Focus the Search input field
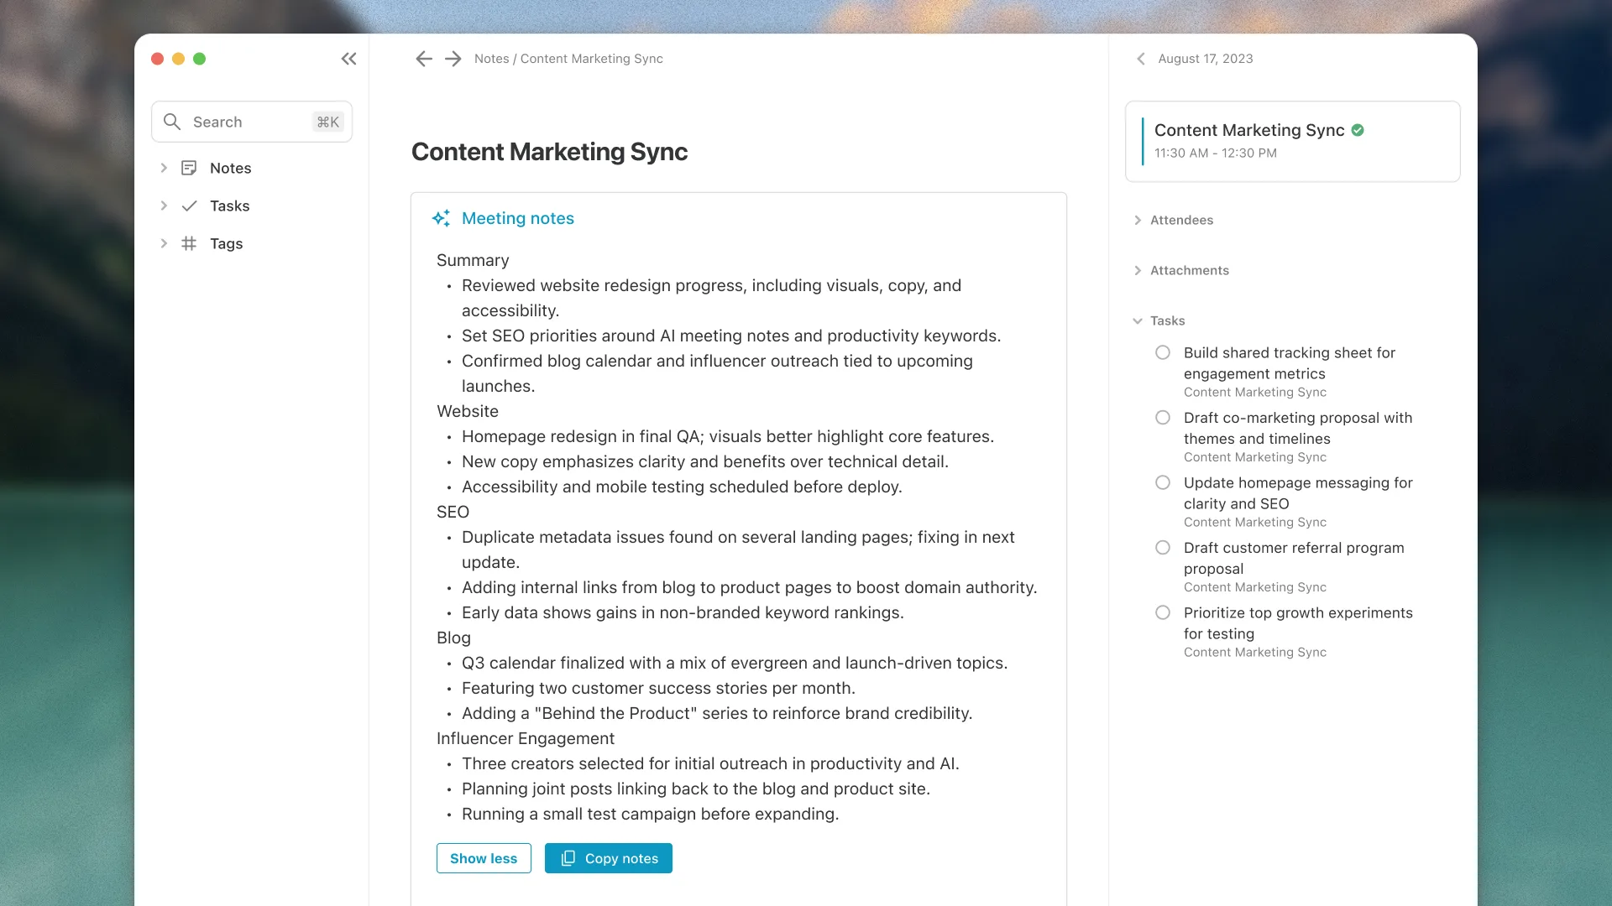Image resolution: width=1612 pixels, height=906 pixels. (x=252, y=122)
